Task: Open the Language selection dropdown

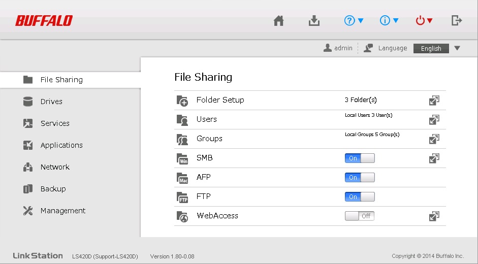Action: (437, 48)
